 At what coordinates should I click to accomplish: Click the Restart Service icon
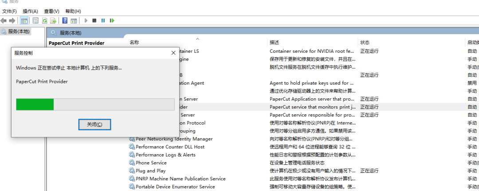click(x=112, y=21)
